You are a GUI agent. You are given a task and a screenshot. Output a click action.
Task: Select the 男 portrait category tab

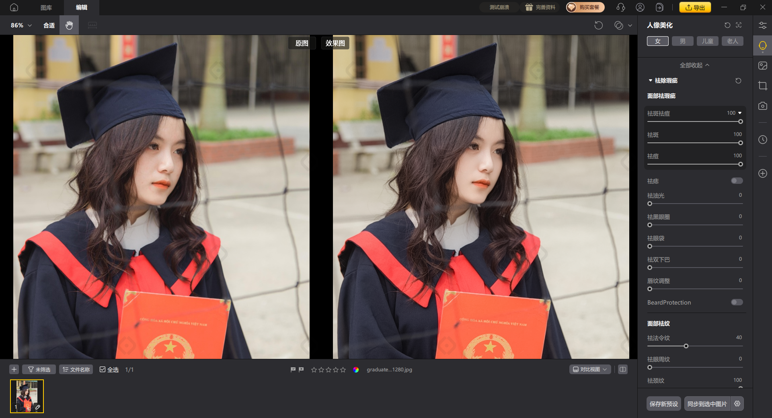[682, 41]
